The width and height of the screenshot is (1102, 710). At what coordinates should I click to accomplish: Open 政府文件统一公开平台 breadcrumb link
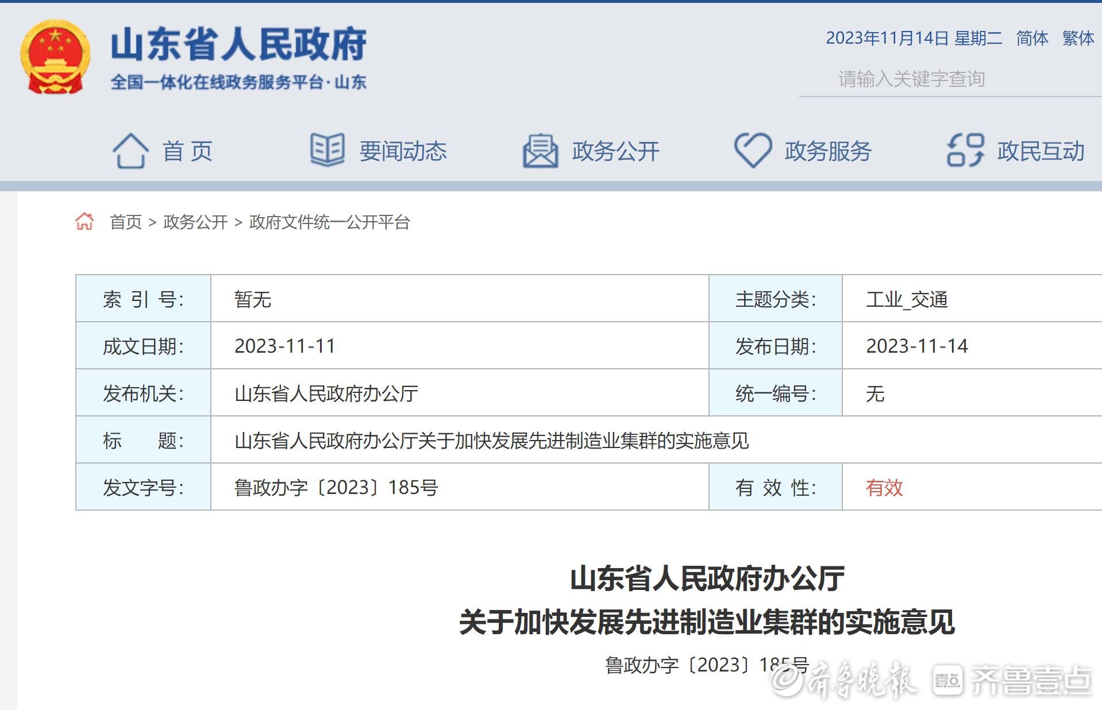(x=329, y=222)
